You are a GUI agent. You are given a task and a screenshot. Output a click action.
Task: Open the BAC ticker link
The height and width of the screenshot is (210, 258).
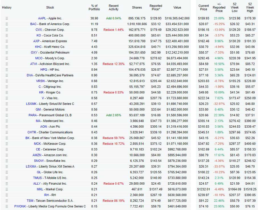coord(33,24)
